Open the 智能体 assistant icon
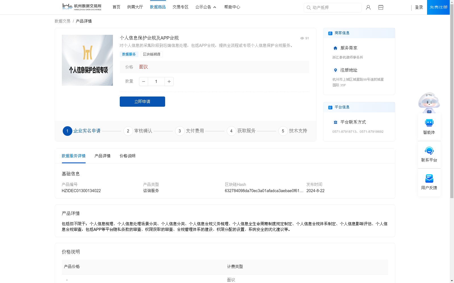 click(429, 123)
